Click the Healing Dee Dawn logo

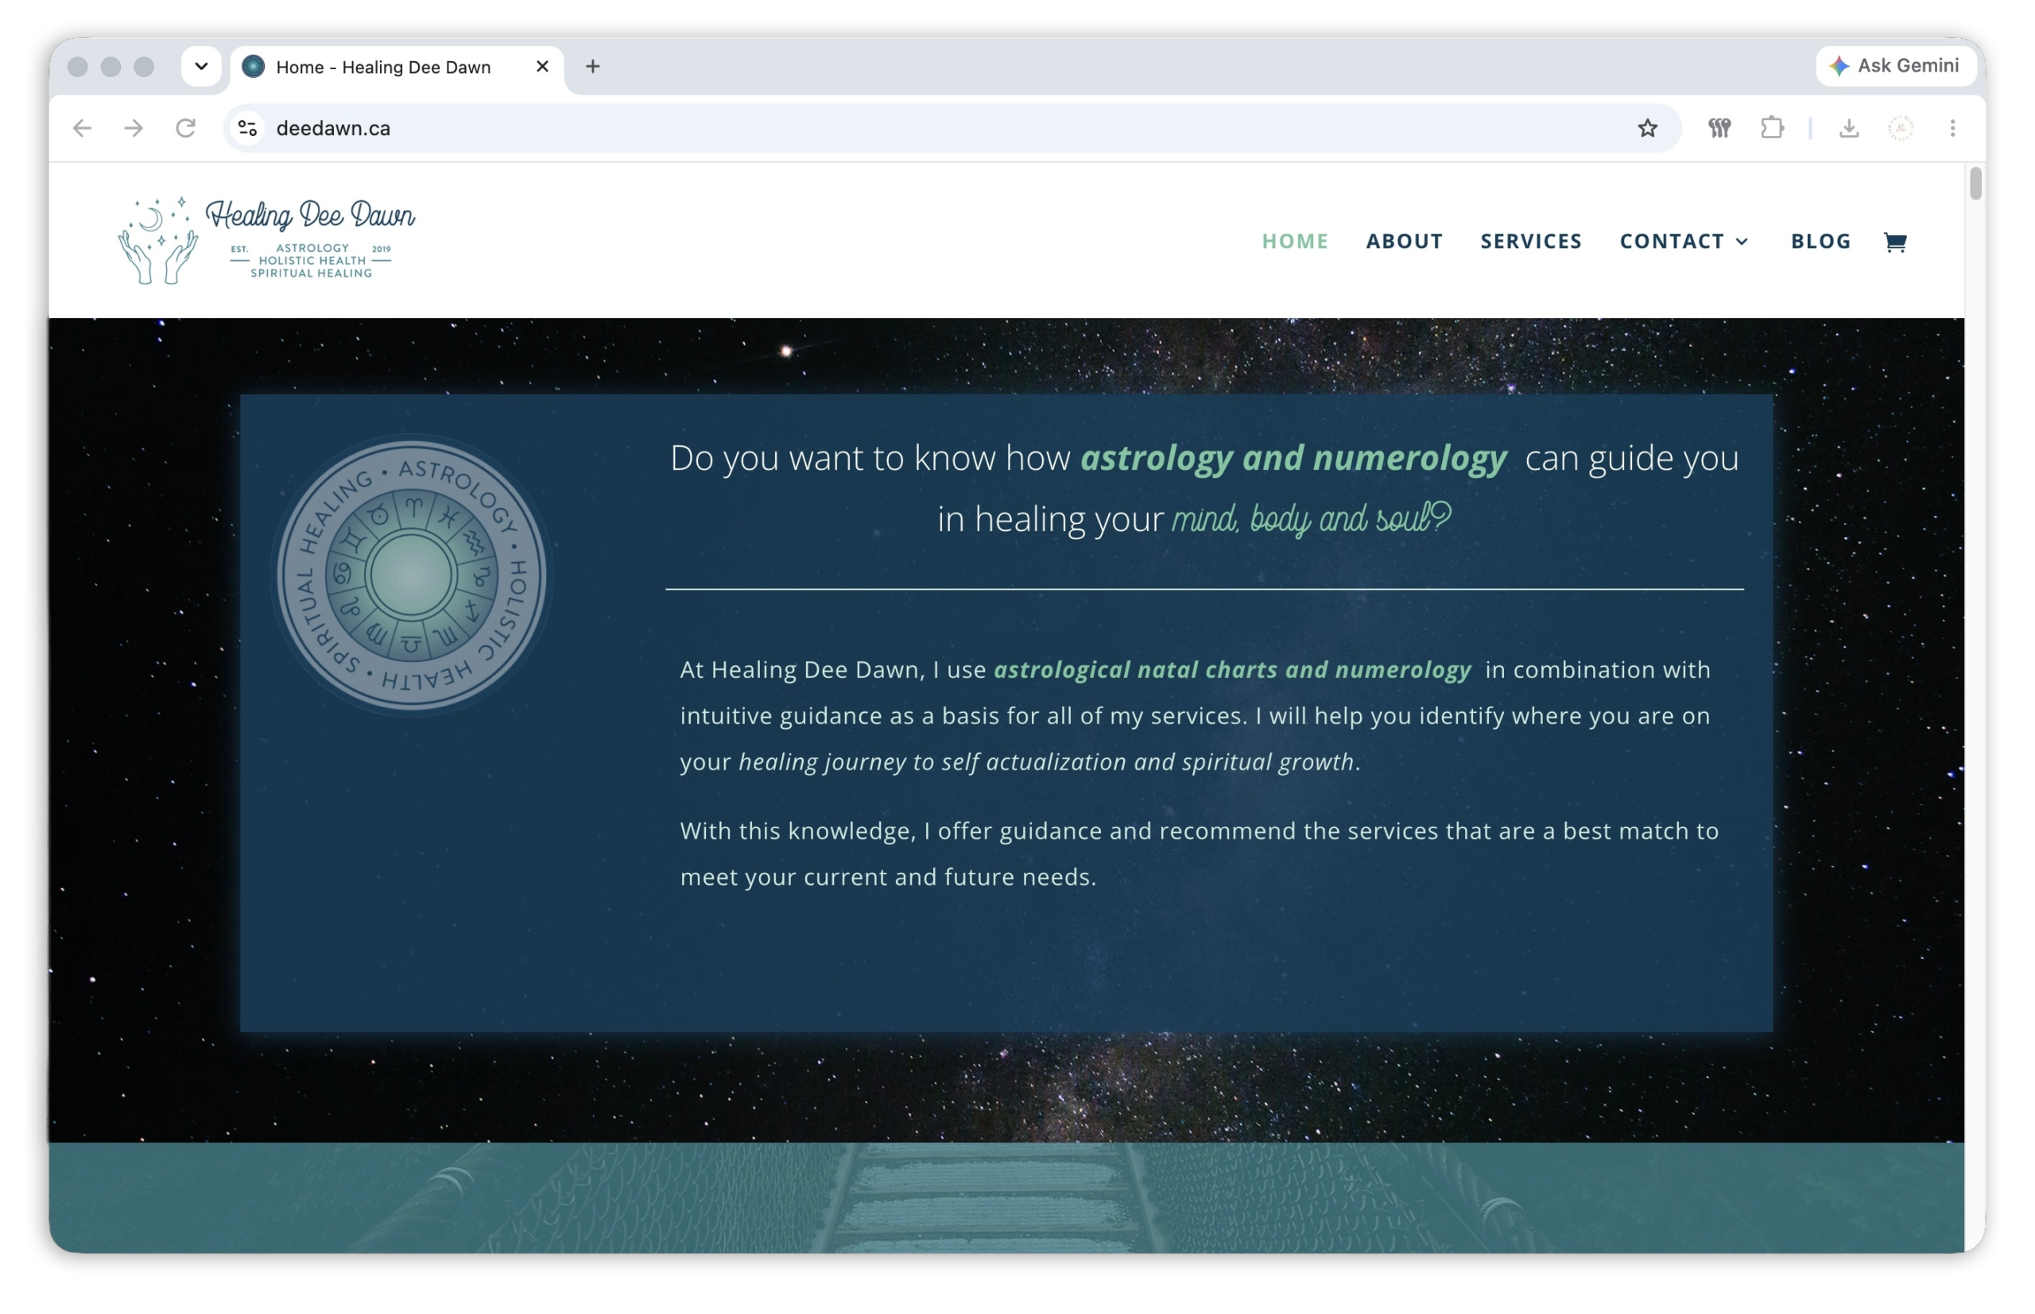pyautogui.click(x=267, y=240)
